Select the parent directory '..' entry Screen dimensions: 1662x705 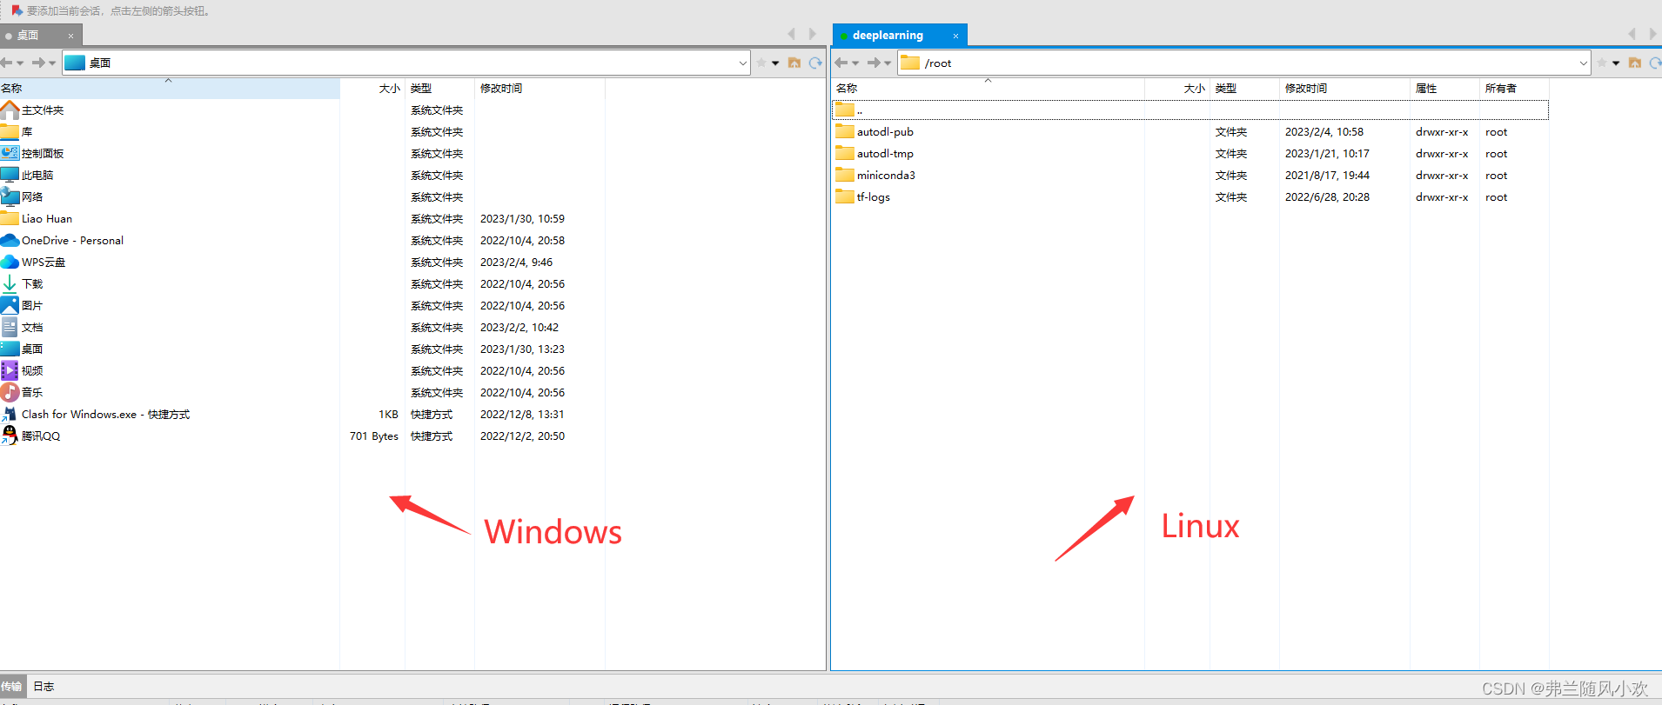tap(1190, 110)
